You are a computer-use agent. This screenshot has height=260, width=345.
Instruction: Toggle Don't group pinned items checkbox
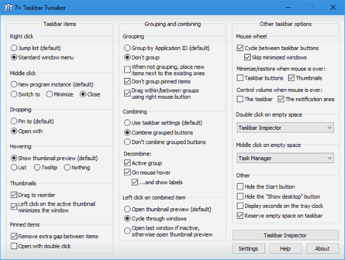point(127,82)
